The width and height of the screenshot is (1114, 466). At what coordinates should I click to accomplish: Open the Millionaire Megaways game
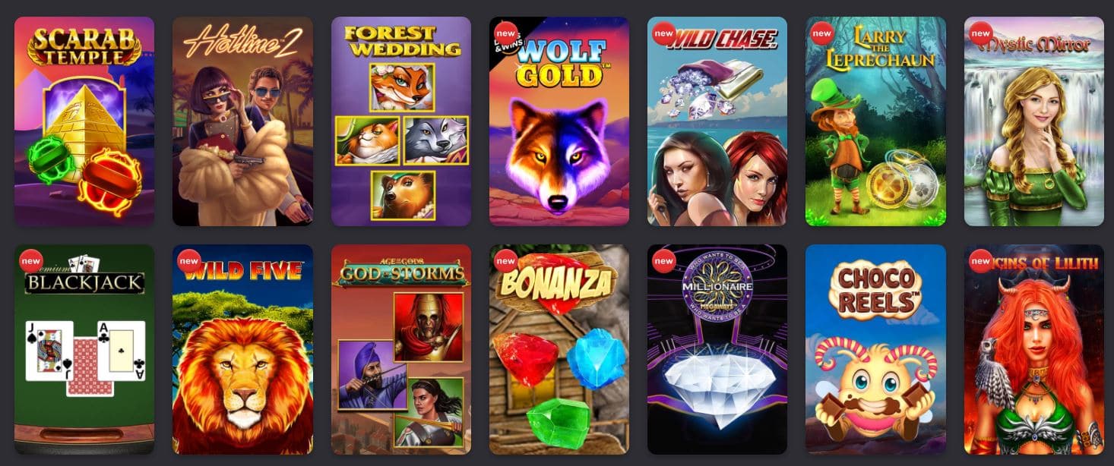717,349
